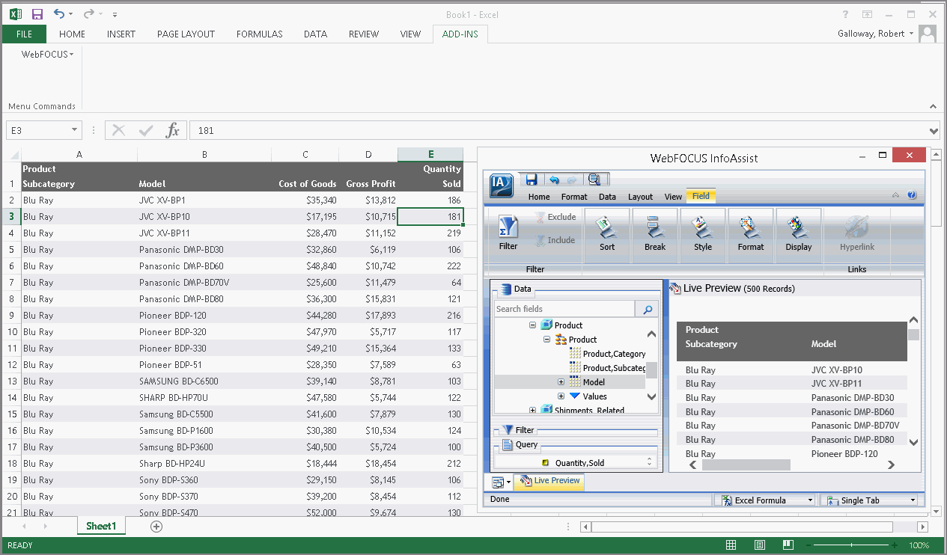Open Excel Help question mark icon
The image size is (947, 555).
tap(845, 14)
